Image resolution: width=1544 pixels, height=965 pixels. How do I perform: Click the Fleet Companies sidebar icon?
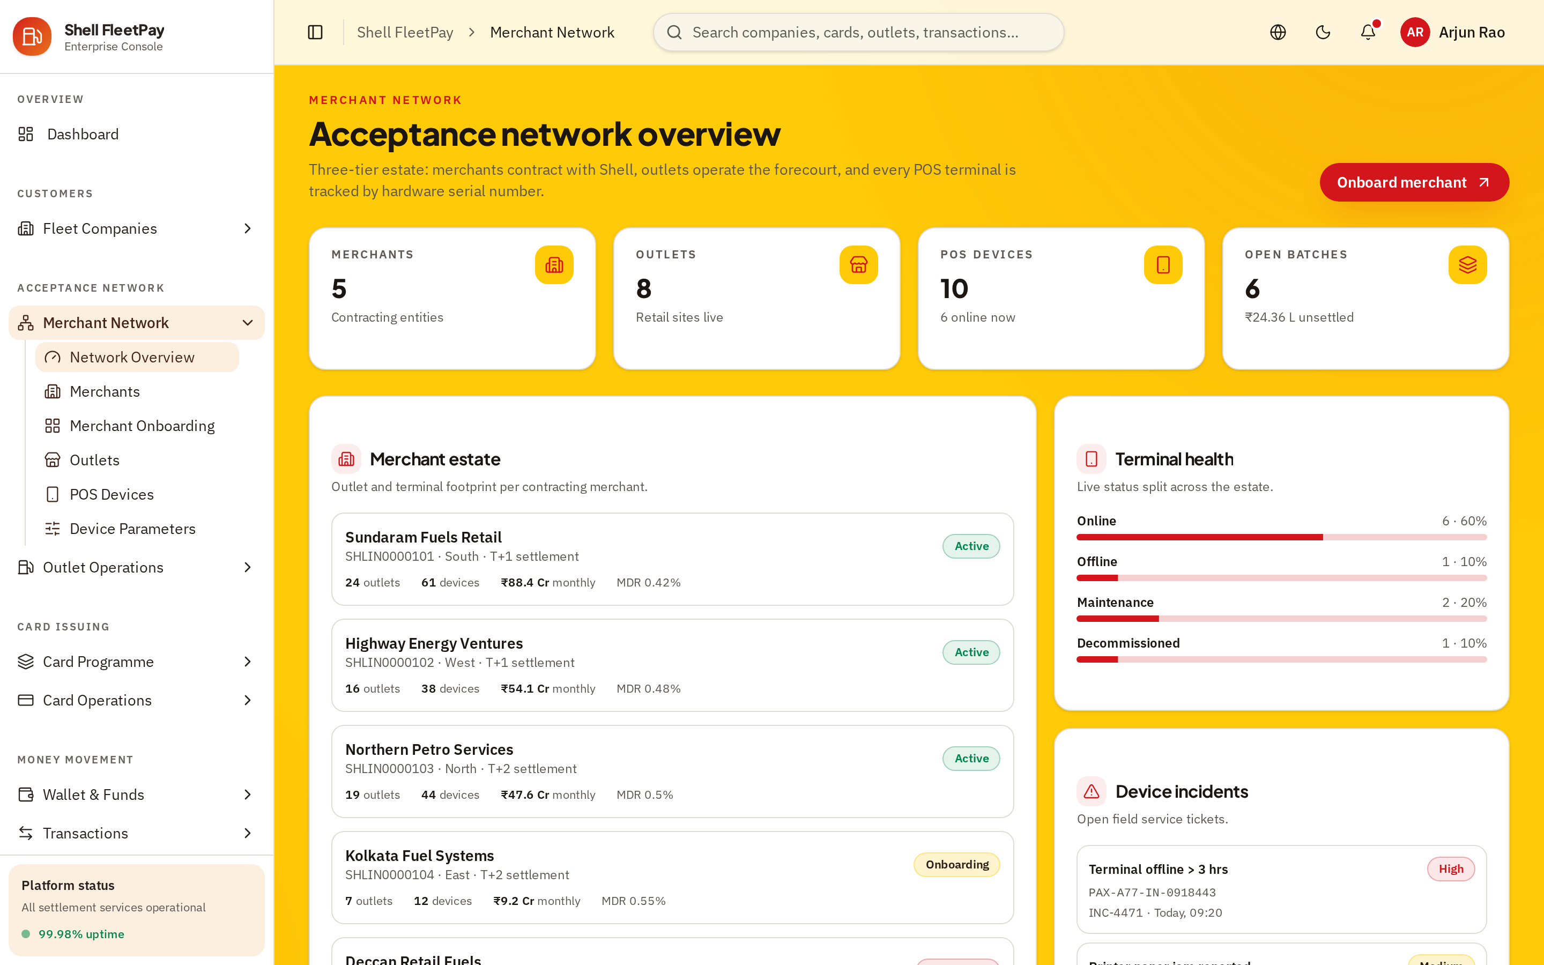pos(26,228)
